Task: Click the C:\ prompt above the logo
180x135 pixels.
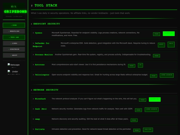Action: [x=14, y=7]
